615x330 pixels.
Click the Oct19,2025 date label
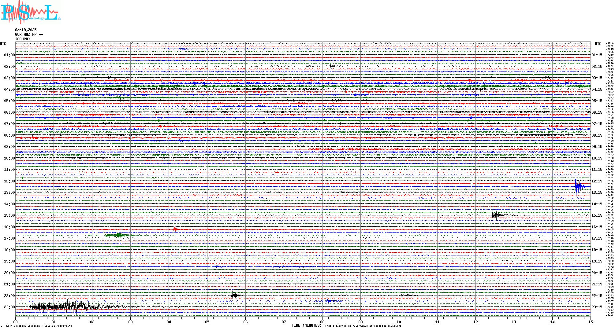coord(26,30)
